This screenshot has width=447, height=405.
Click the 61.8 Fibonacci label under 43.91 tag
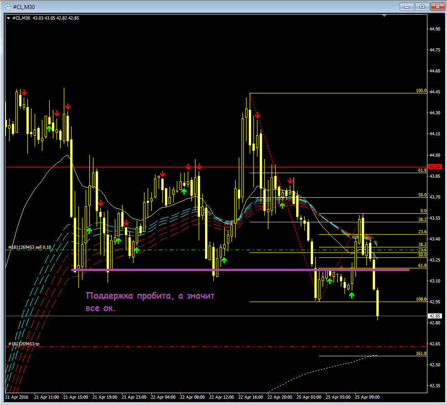click(422, 170)
